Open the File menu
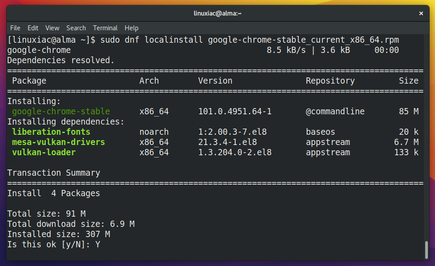 (15, 28)
